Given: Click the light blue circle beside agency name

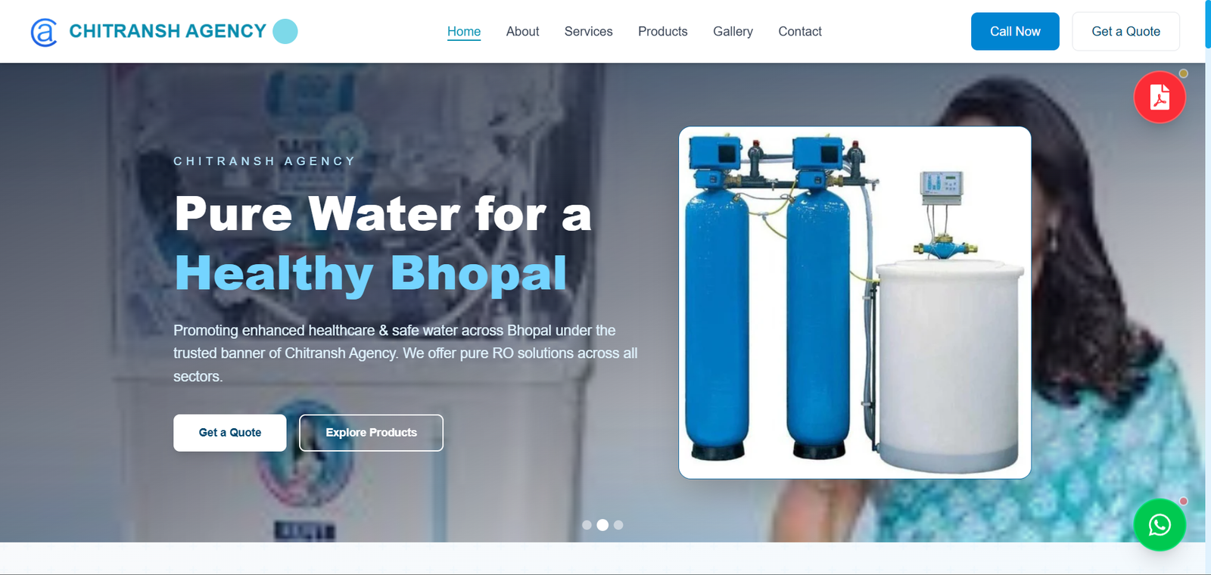Looking at the screenshot, I should tap(285, 31).
